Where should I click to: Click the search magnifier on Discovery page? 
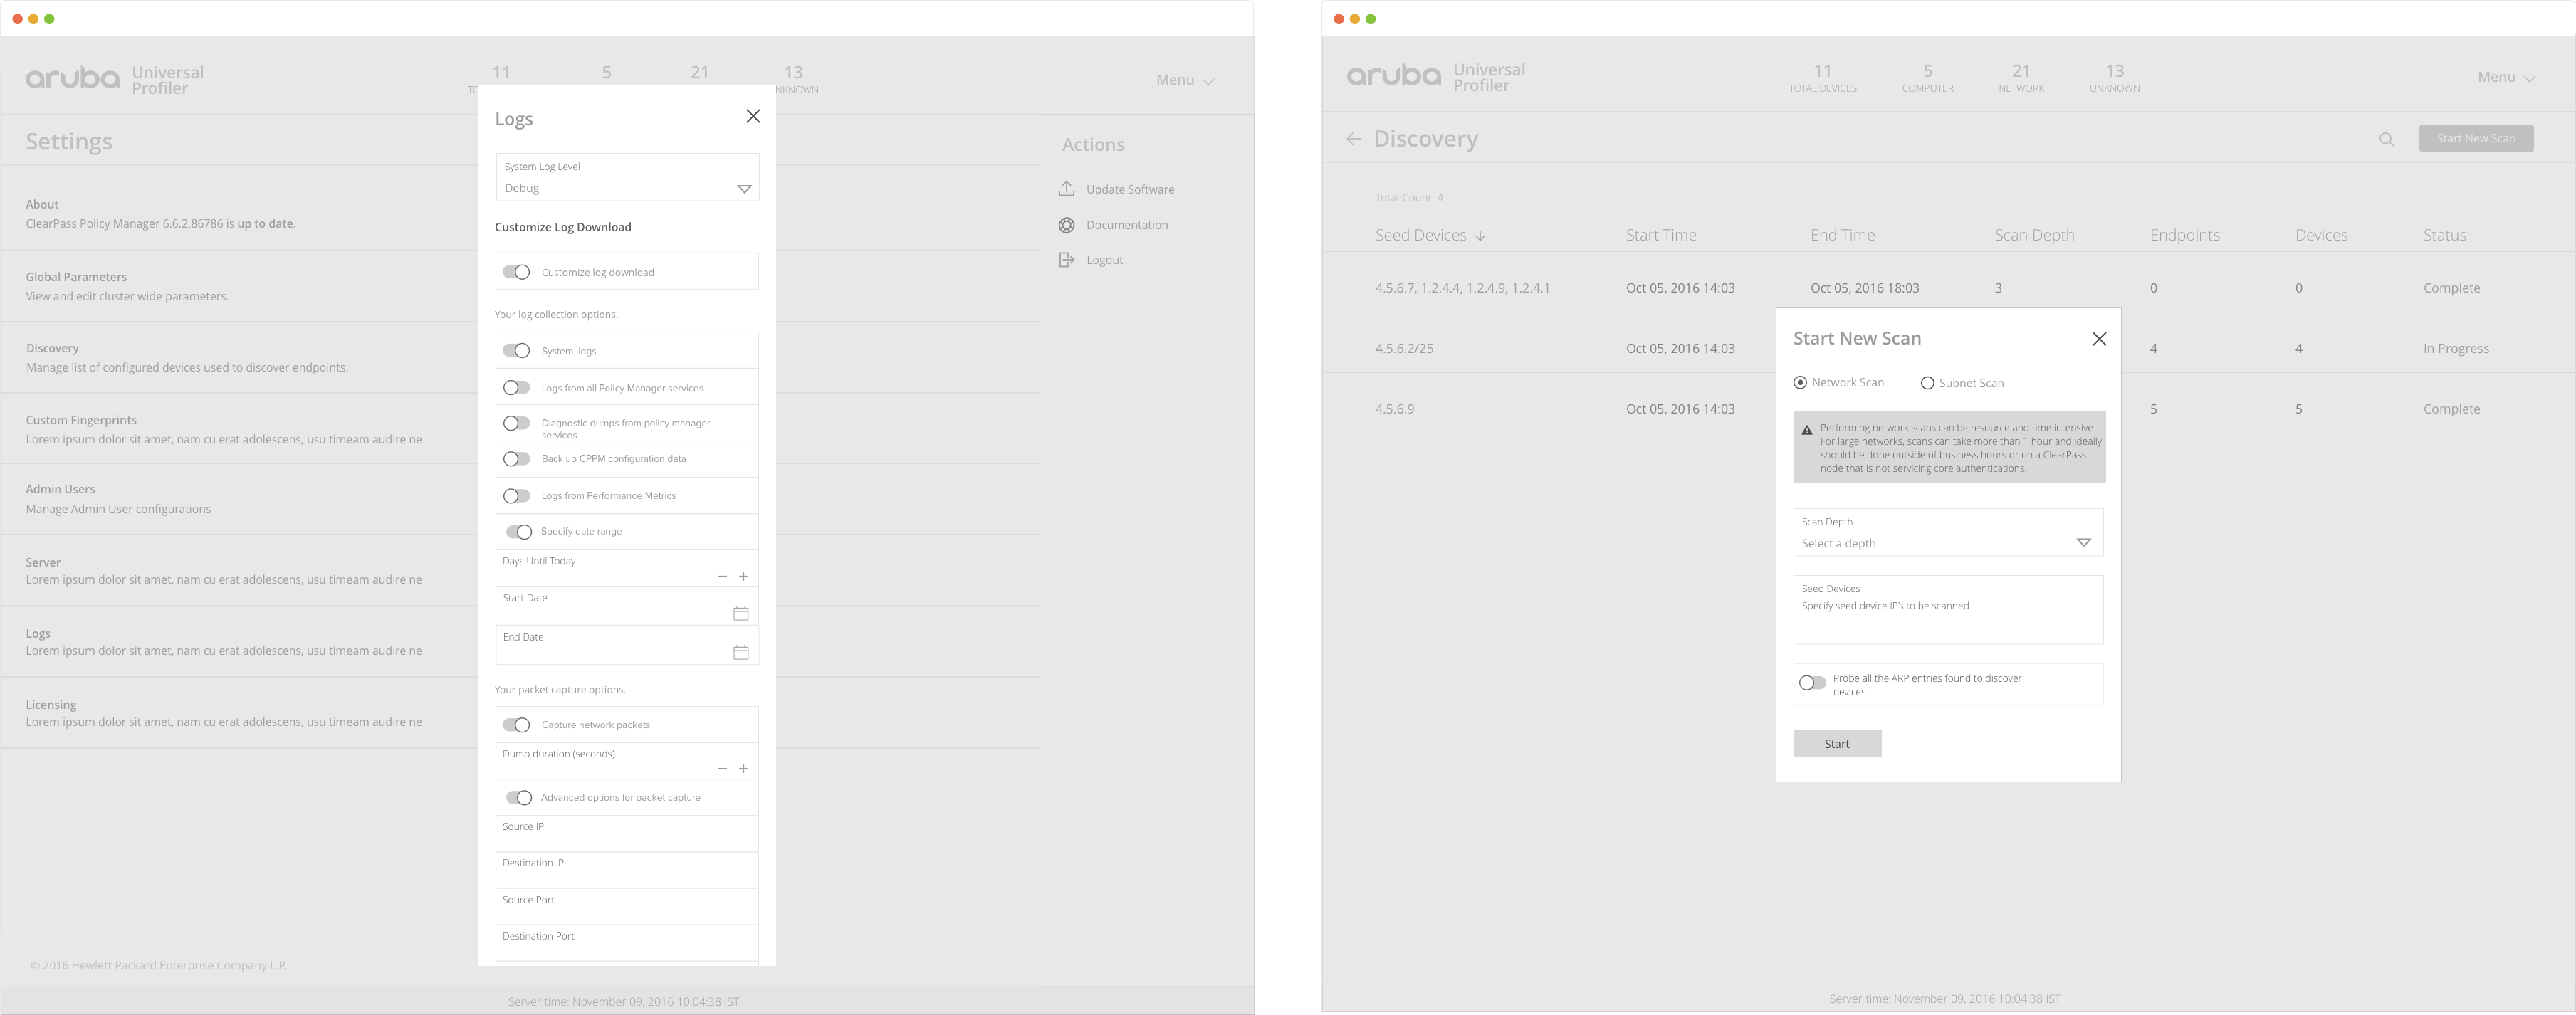(2387, 139)
